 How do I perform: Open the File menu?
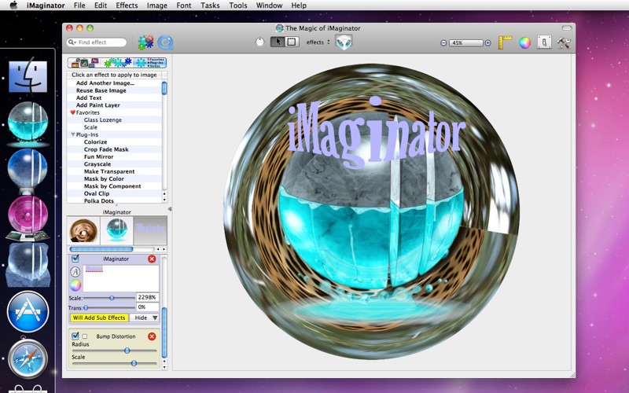[x=79, y=6]
